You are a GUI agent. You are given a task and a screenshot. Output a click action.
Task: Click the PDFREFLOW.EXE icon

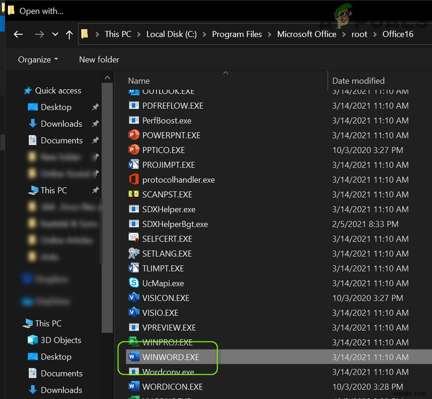133,106
